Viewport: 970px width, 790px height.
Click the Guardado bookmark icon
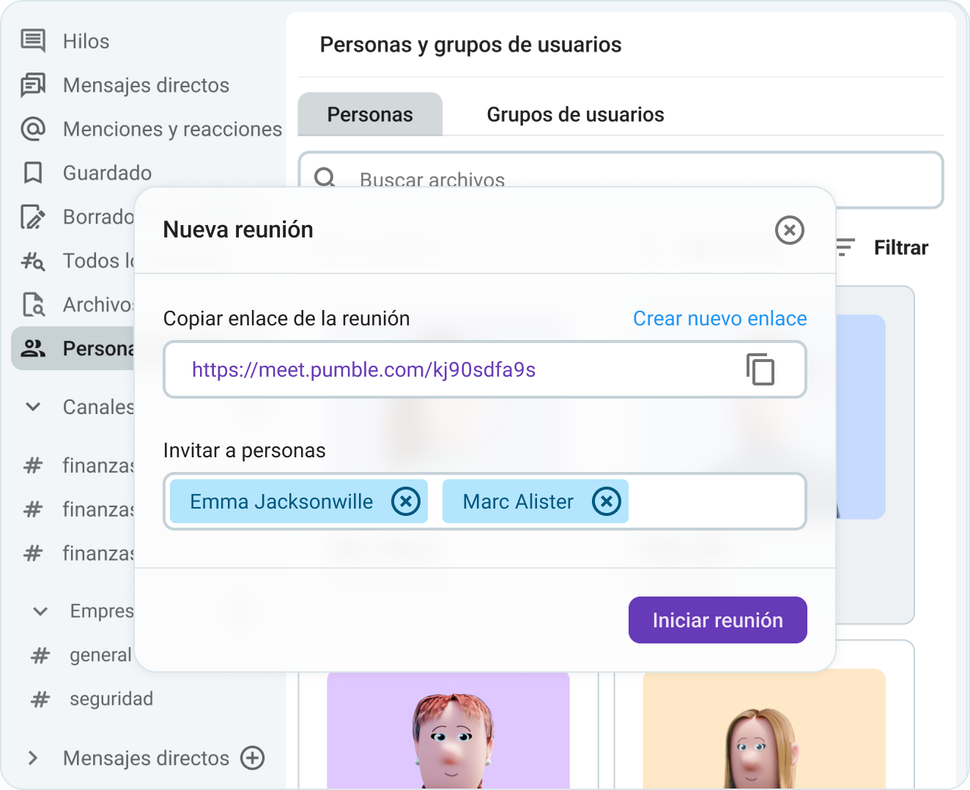[x=32, y=173]
